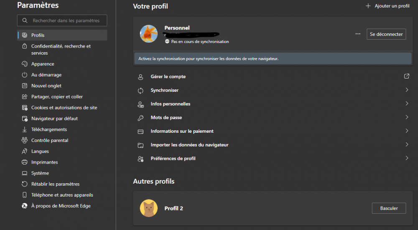
Task: Expand Préférences de profil chevron
Action: tap(407, 158)
